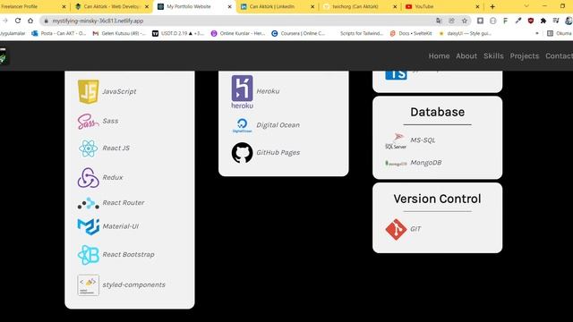
Task: Open Scripts for Tailwind bookmark
Action: tap(362, 33)
